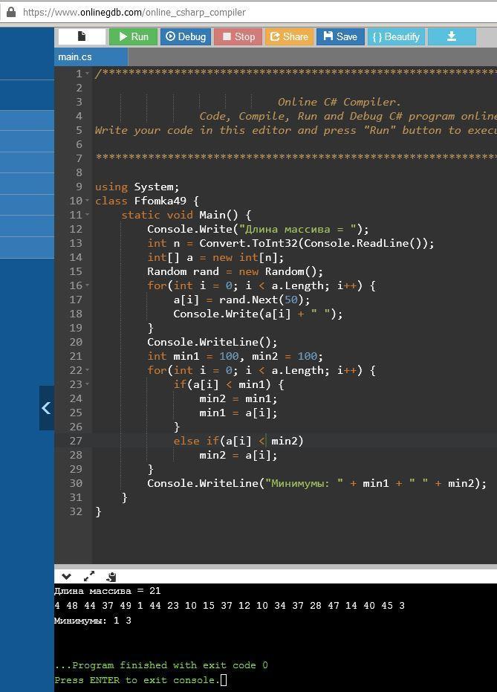Click line number 20 in the gutter
The height and width of the screenshot is (692, 497).
[76, 342]
